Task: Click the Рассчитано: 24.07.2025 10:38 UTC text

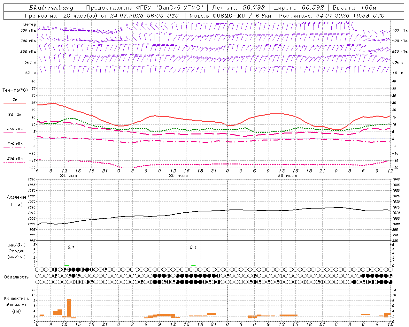Action: point(332,16)
